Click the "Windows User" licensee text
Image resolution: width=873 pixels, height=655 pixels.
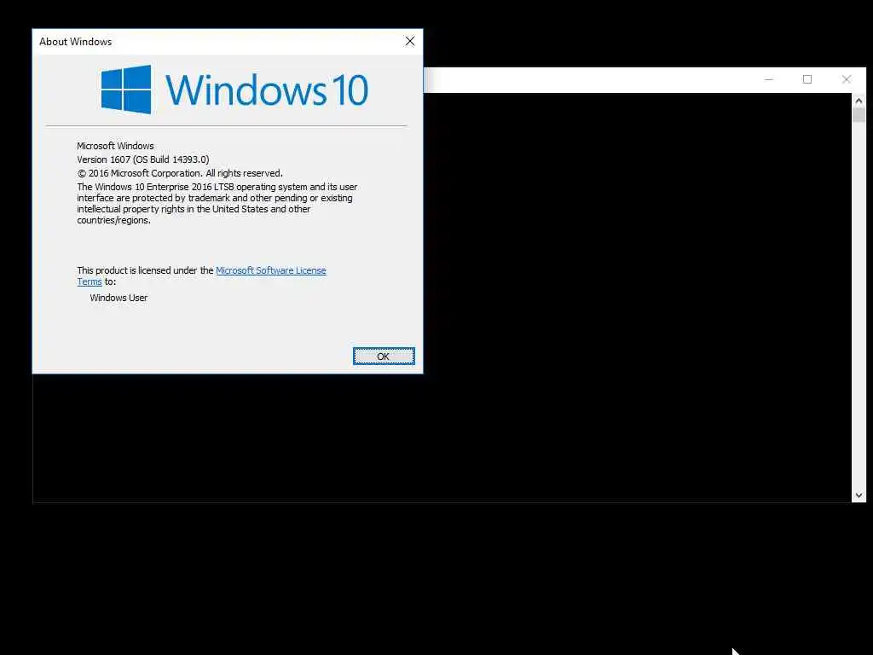coord(119,298)
